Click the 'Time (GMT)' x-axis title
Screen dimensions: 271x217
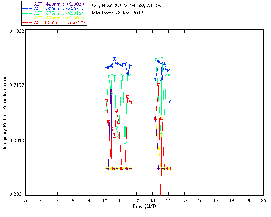coord(144,206)
